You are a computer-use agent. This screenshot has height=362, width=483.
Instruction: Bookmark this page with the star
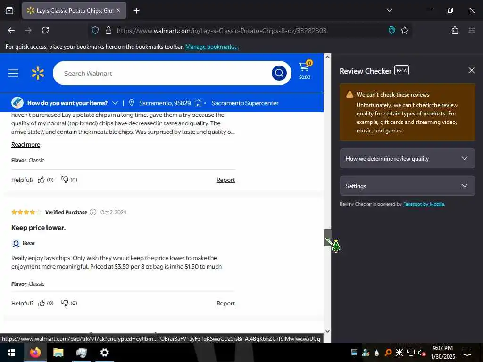pyautogui.click(x=404, y=30)
